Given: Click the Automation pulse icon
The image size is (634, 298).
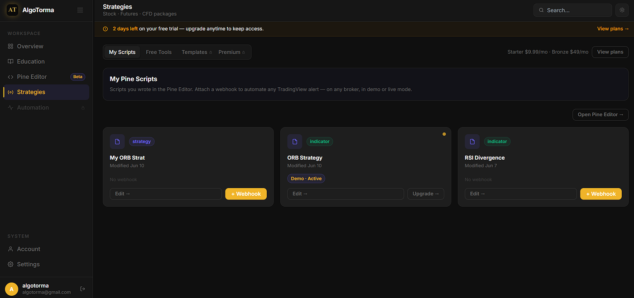Looking at the screenshot, I should tap(11, 108).
